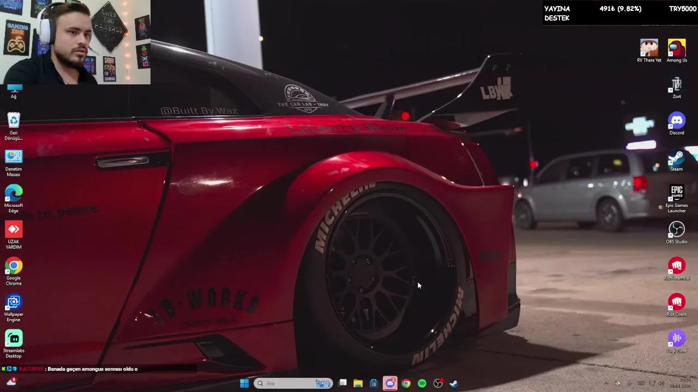This screenshot has width=698, height=392.
Task: Launch Among Us desktop icon
Action: tap(677, 51)
